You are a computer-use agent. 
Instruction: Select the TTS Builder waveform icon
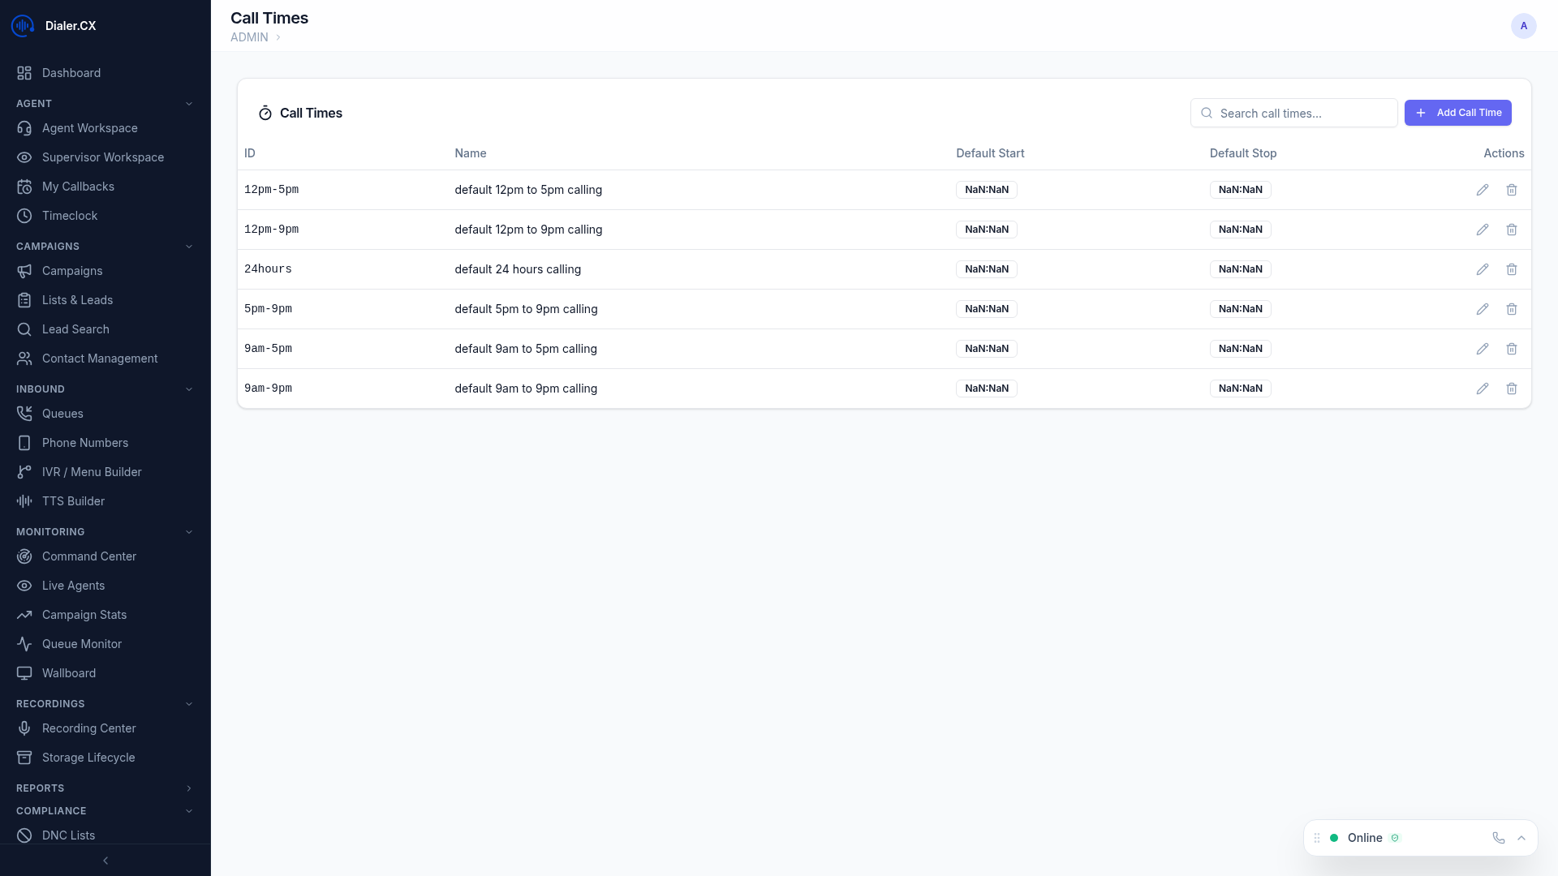tap(24, 501)
